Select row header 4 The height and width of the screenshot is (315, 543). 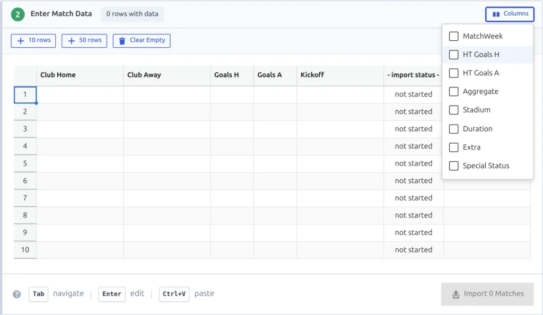25,146
